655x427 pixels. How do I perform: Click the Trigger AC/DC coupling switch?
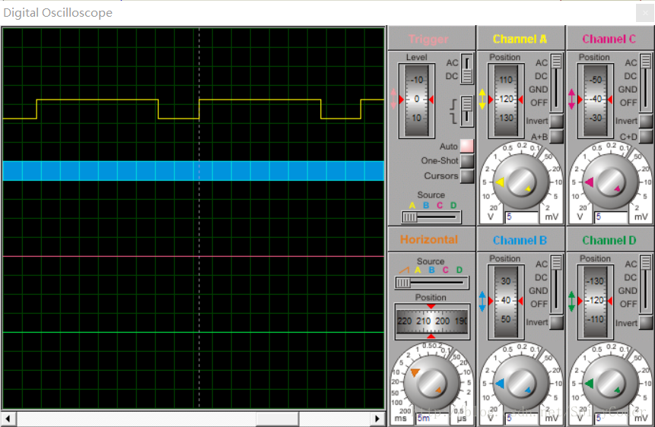click(x=467, y=69)
